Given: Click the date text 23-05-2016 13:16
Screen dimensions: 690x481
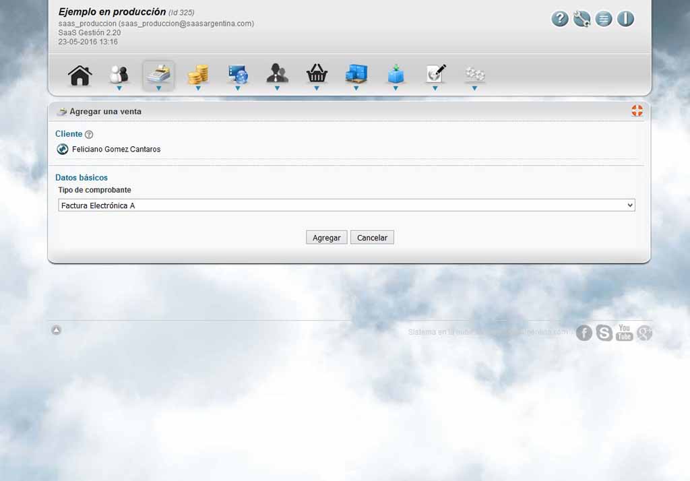Looking at the screenshot, I should click(x=88, y=42).
